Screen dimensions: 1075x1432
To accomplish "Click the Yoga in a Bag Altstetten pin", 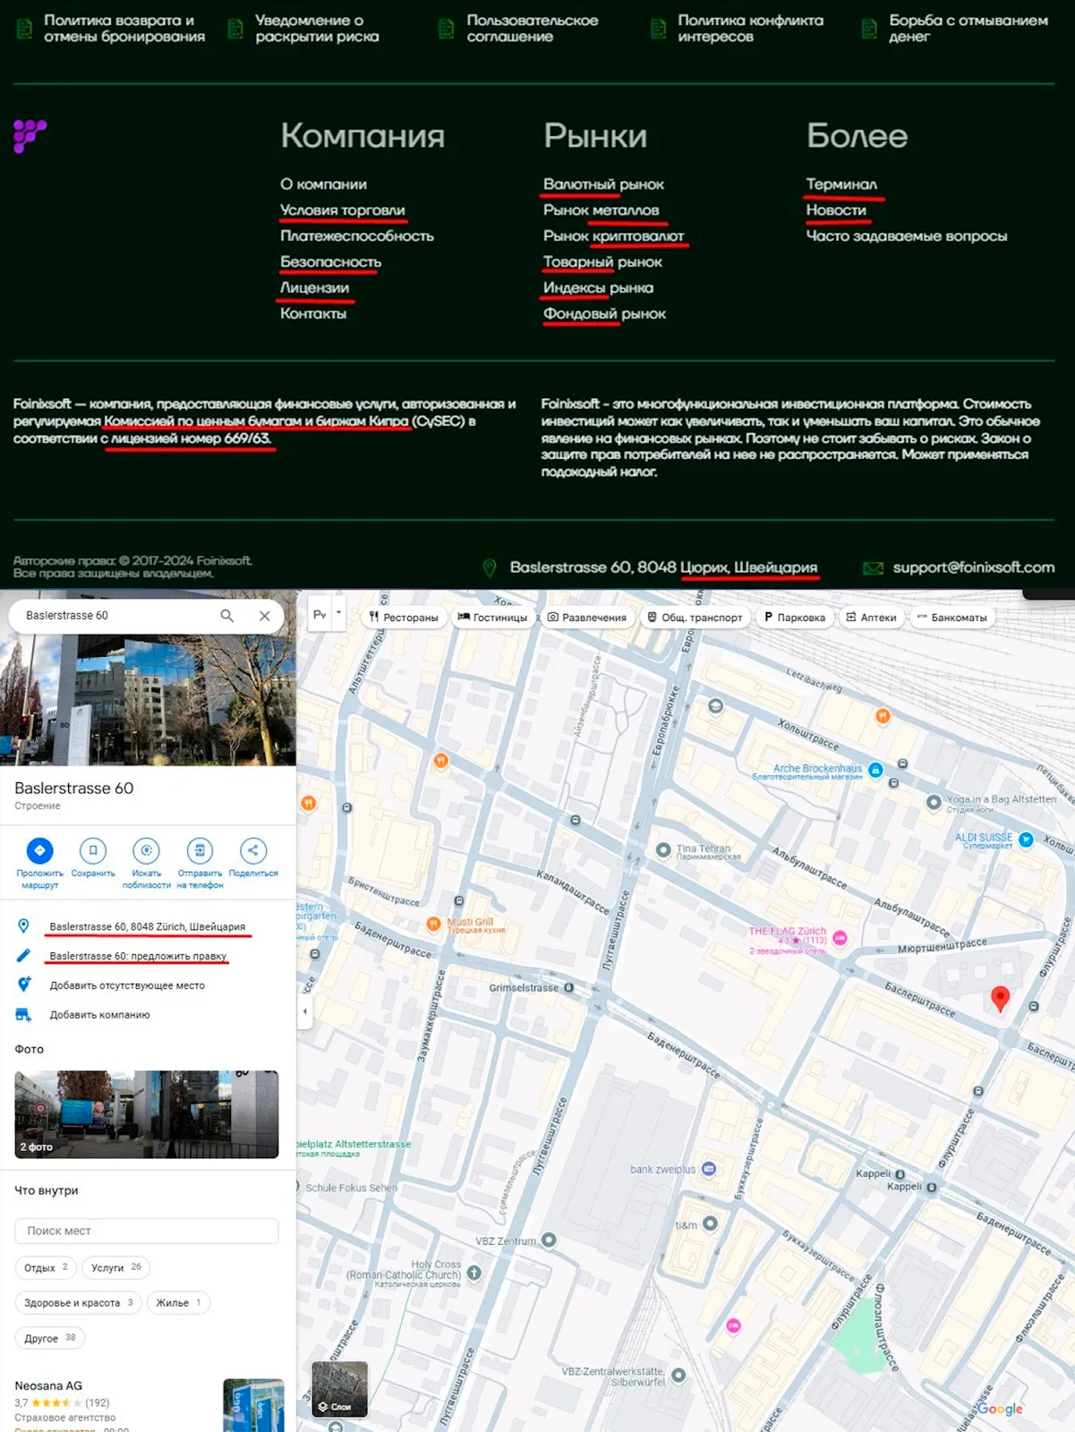I will [934, 802].
